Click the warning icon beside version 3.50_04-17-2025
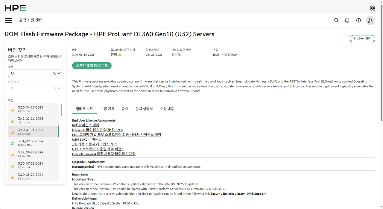 [x=12, y=110]
